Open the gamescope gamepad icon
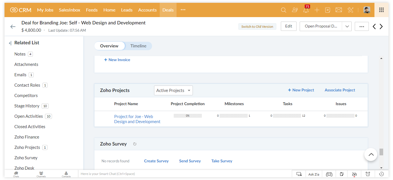Screen dimensions: 393x180 [329, 174]
